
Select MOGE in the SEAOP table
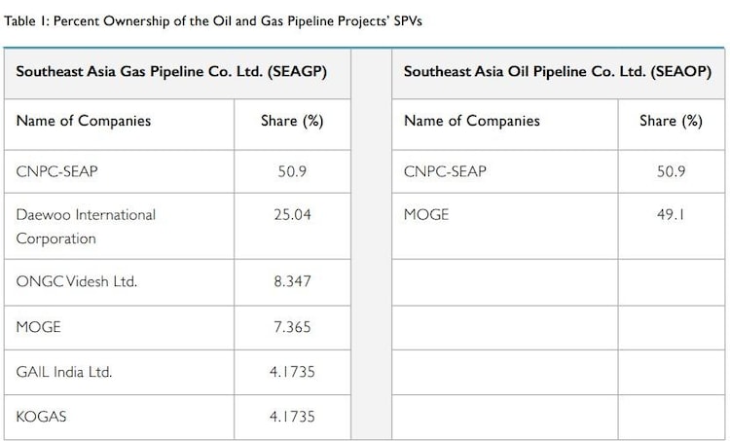(x=426, y=214)
